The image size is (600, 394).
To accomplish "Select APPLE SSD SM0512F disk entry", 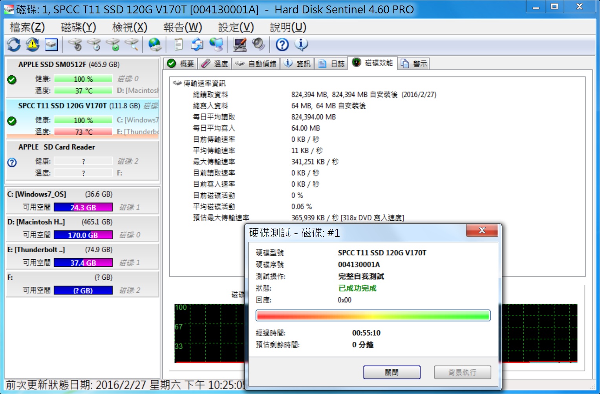I will click(82, 77).
